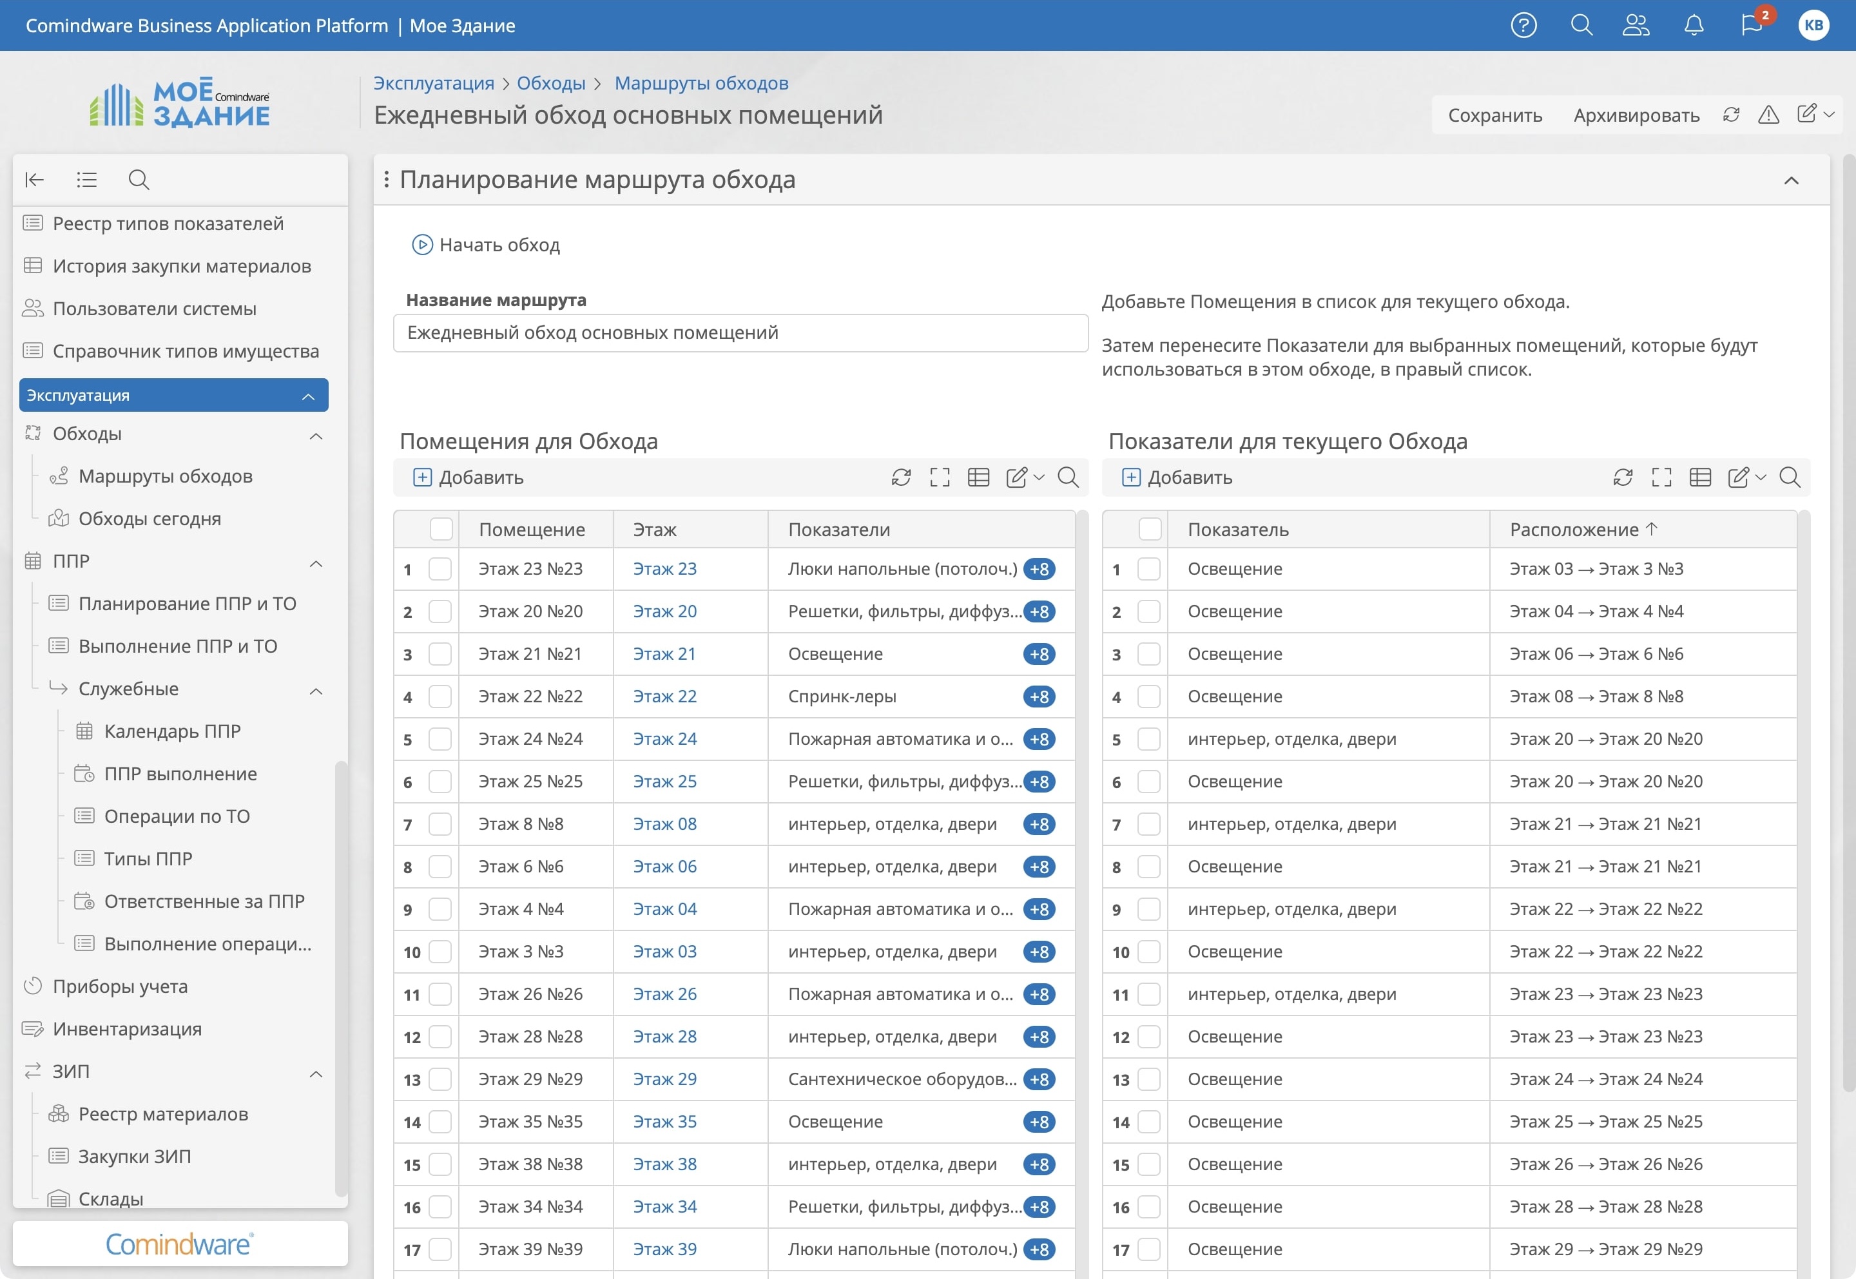Select all rows in Показатели table header
The width and height of the screenshot is (1856, 1279).
coord(1150,529)
